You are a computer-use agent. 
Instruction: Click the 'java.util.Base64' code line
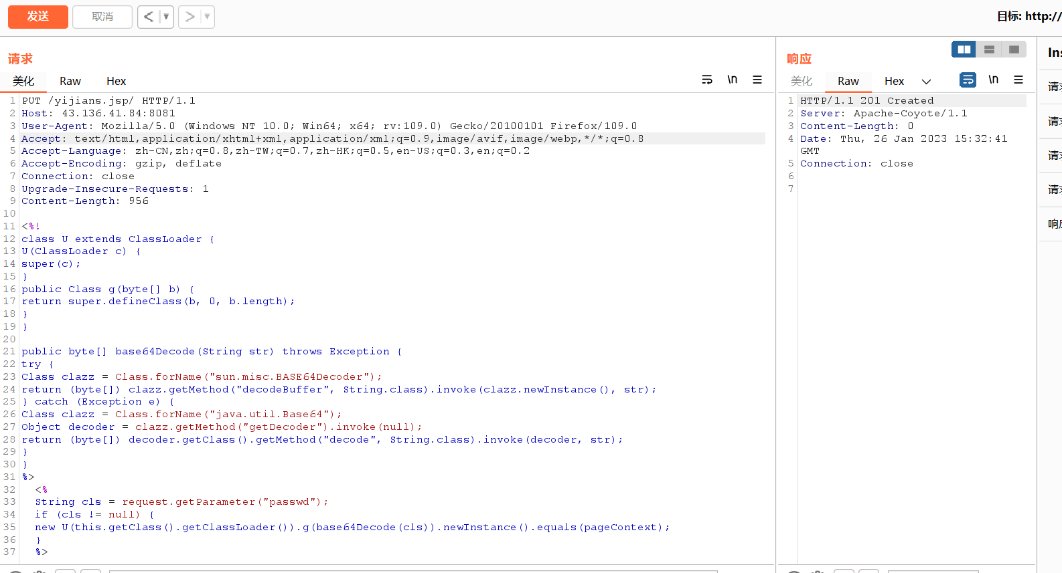click(181, 415)
